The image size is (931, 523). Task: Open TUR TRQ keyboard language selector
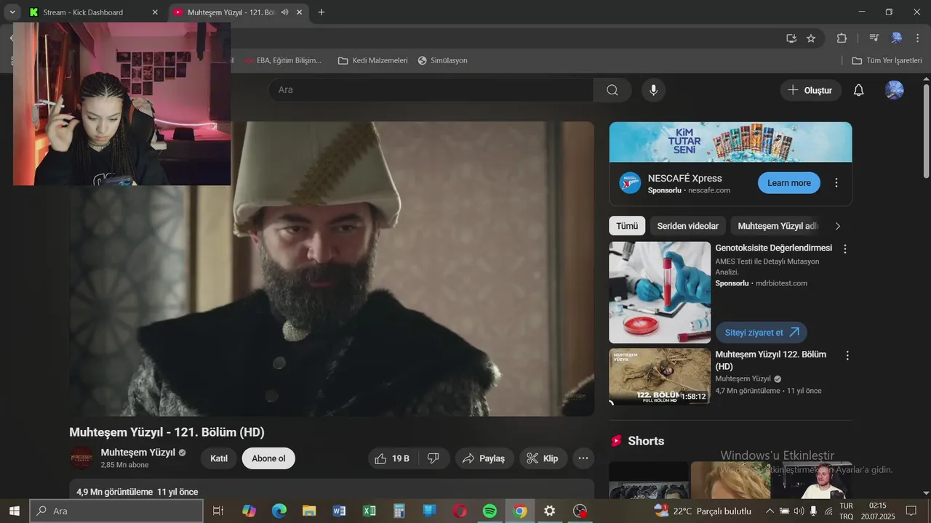847,511
